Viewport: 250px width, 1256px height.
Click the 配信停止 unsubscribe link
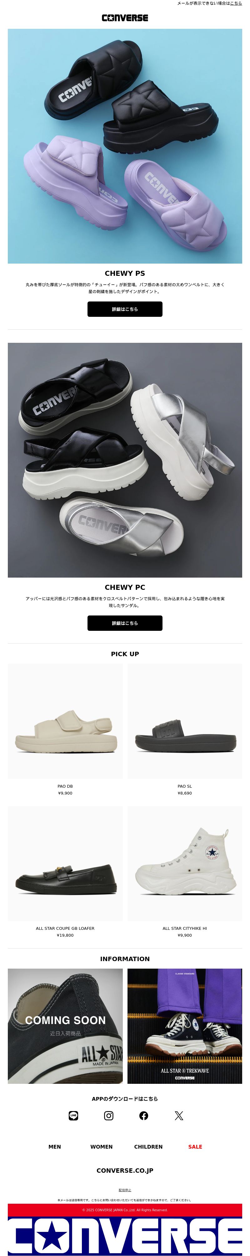click(125, 1190)
